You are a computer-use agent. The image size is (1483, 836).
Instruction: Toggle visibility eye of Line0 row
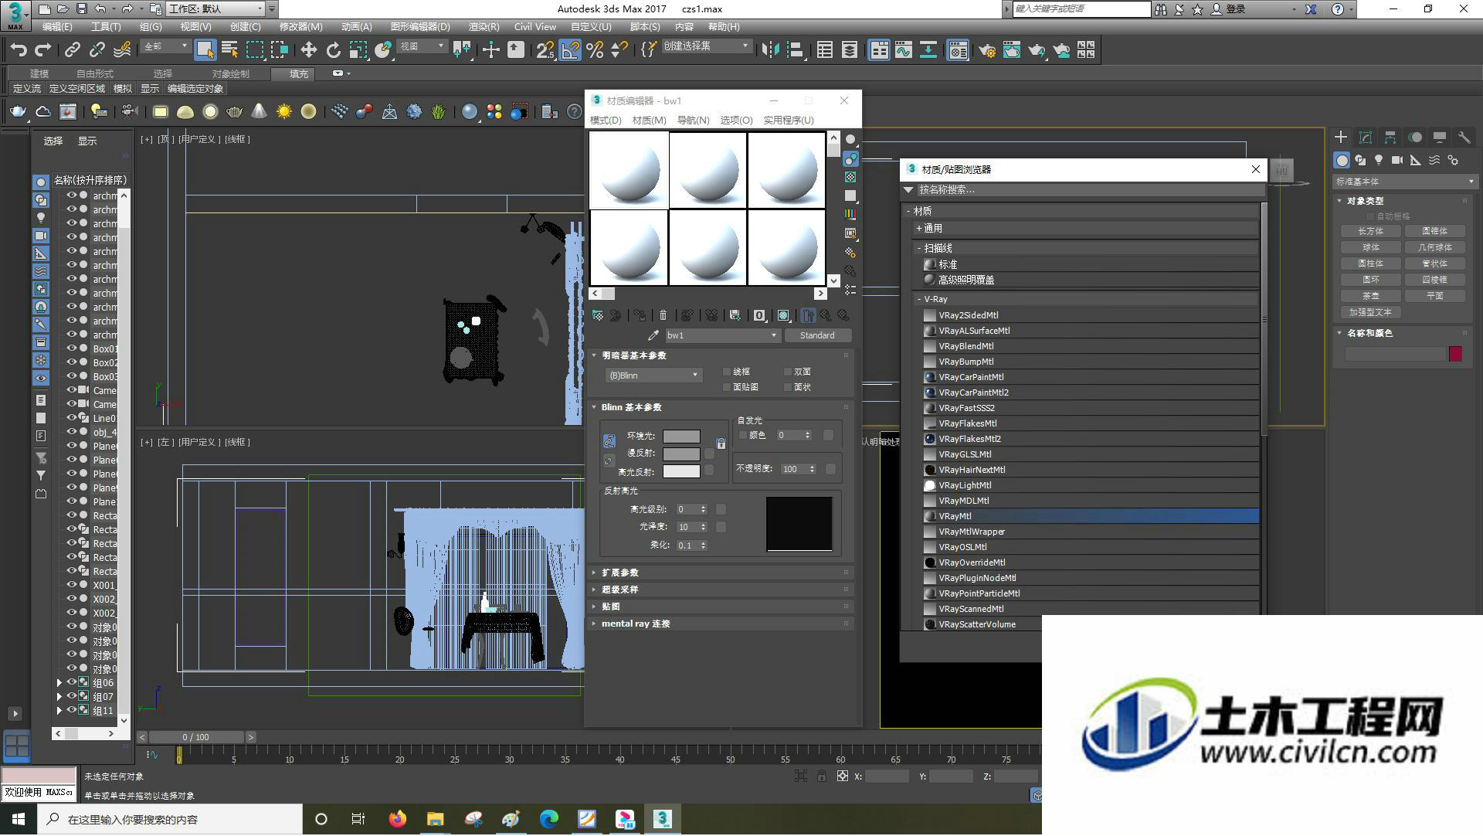coord(72,418)
